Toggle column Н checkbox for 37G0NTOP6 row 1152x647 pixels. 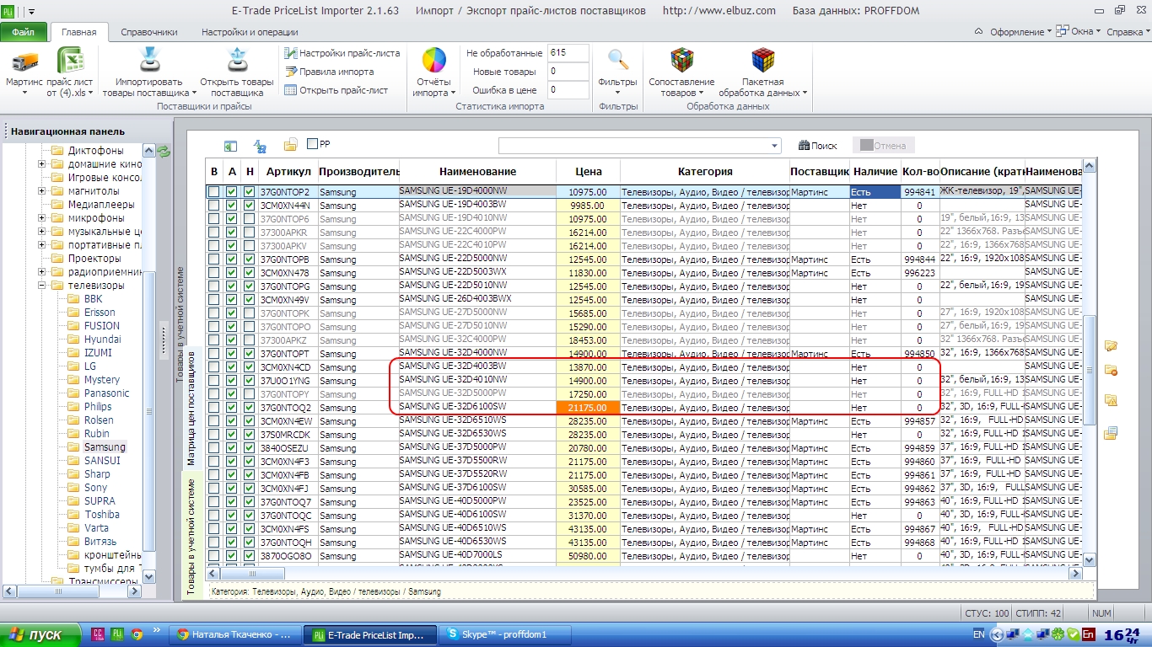coord(249,219)
